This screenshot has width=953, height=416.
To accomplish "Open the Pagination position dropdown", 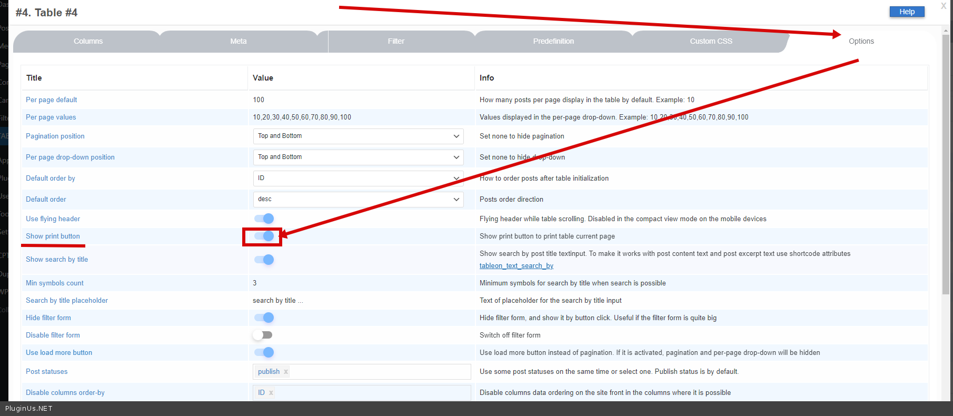I will pos(358,136).
